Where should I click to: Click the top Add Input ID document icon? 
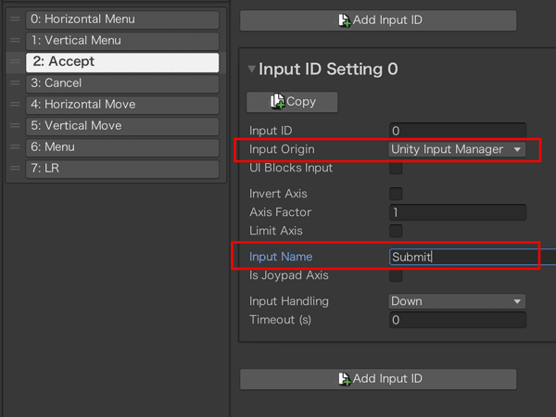[344, 20]
